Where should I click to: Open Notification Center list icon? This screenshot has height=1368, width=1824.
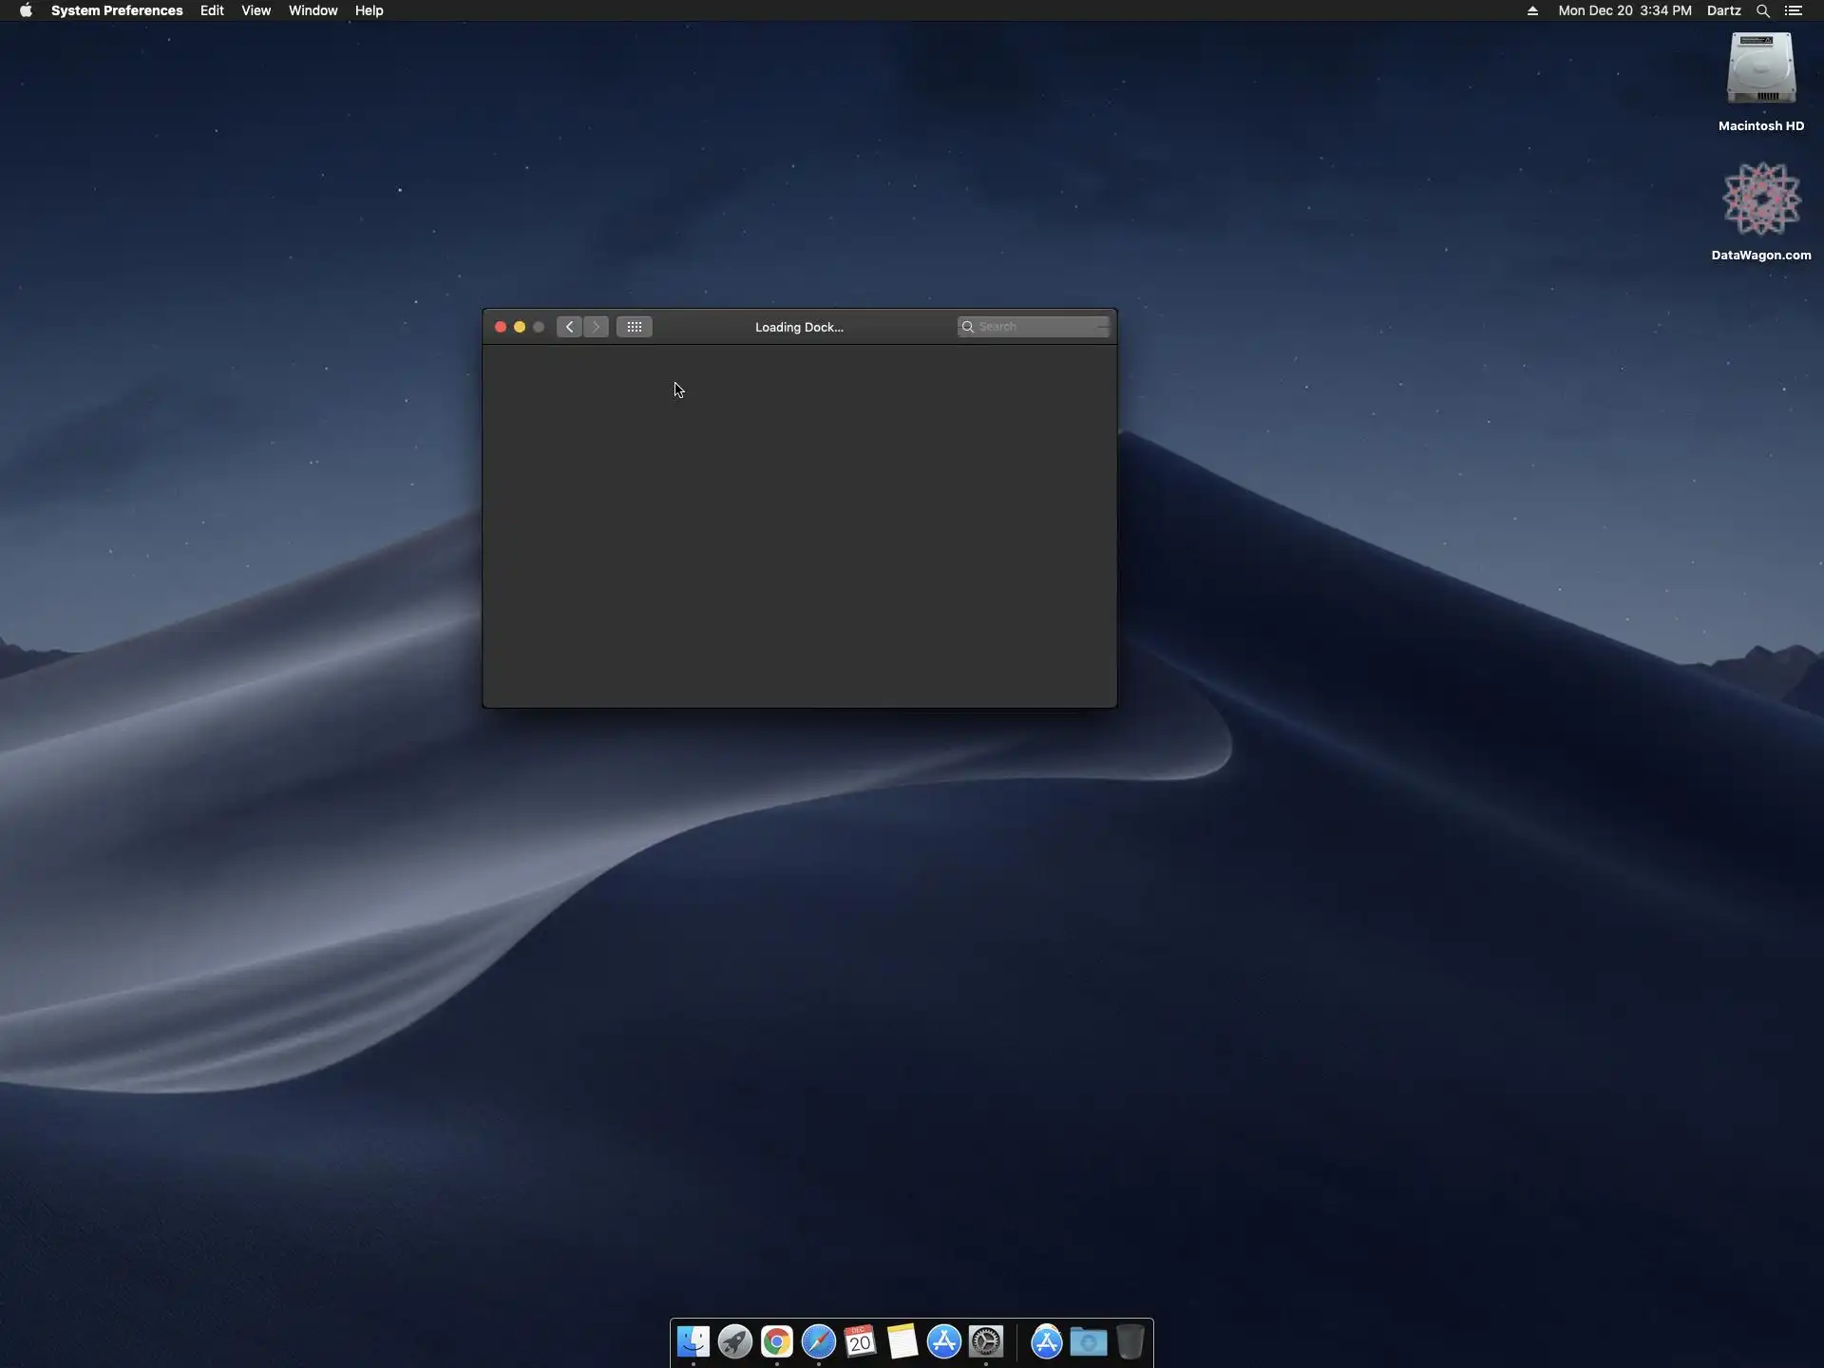(x=1794, y=10)
